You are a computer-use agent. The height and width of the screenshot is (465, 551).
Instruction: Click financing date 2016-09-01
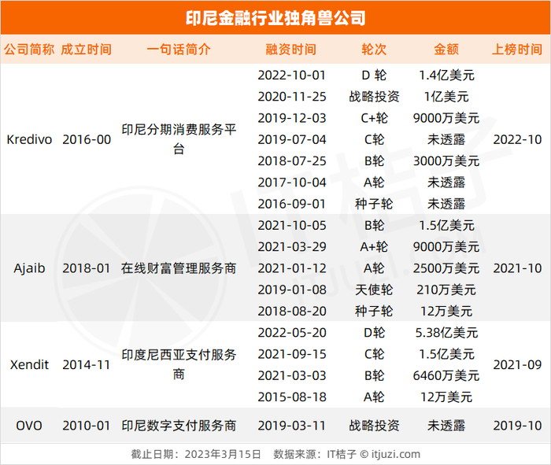[292, 204]
